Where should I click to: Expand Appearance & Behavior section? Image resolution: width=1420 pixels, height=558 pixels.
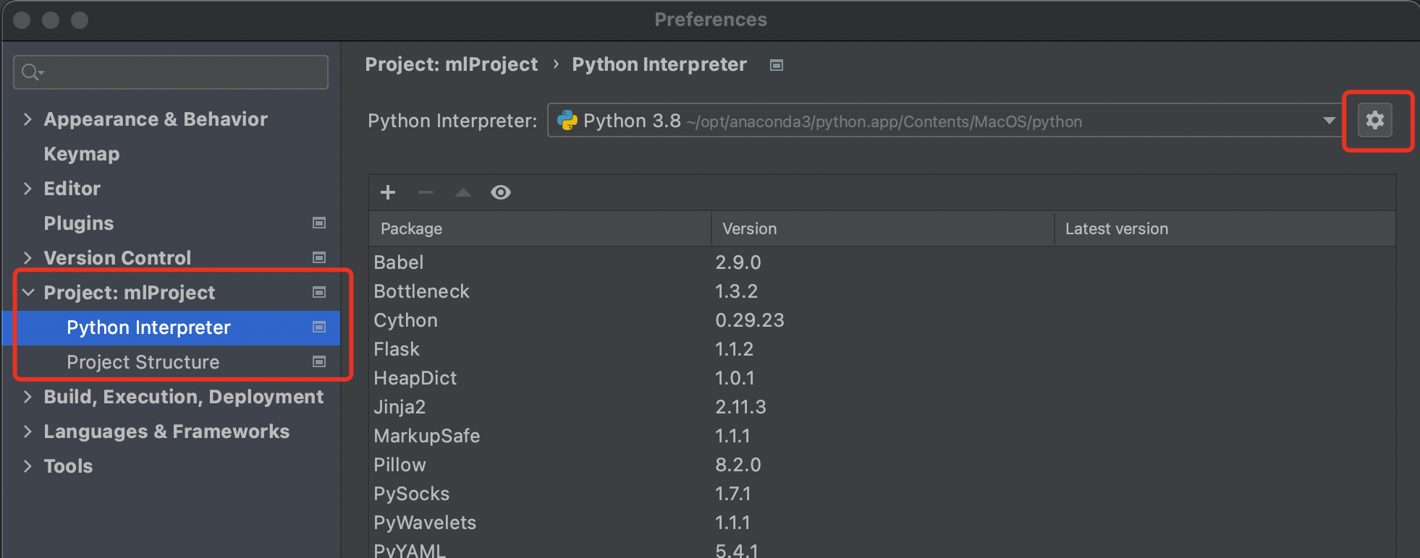(28, 119)
